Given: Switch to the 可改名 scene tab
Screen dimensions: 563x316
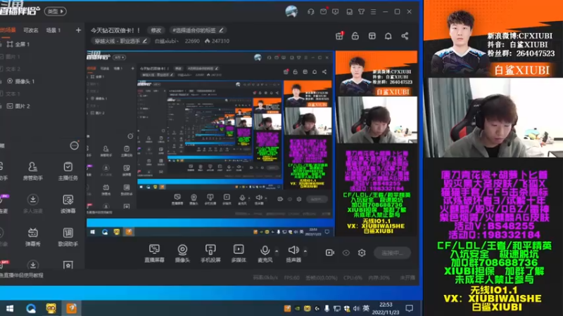Looking at the screenshot, I should click(x=31, y=30).
